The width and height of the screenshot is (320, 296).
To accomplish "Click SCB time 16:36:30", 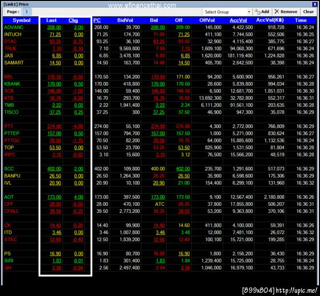I will pyautogui.click(x=305, y=91).
